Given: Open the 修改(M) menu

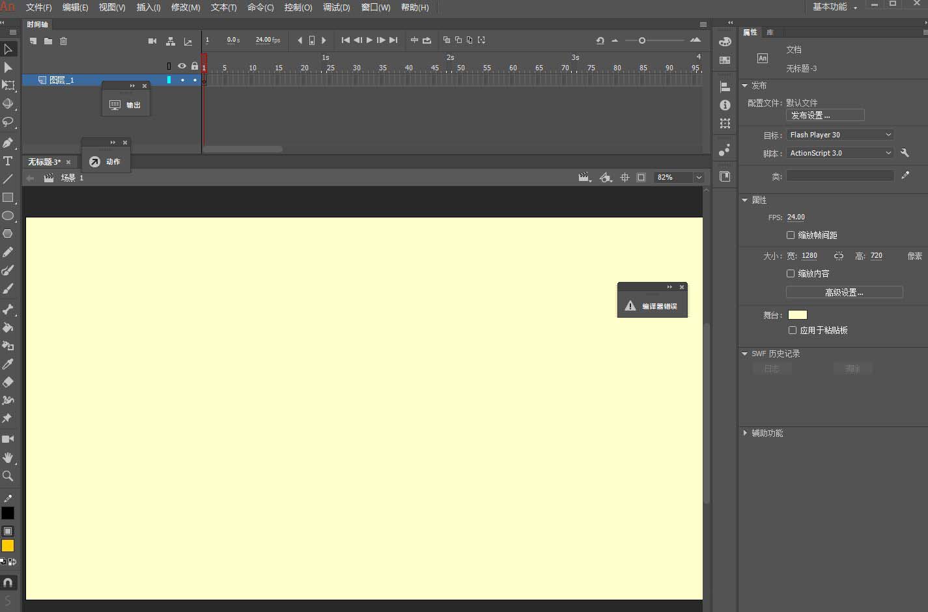Looking at the screenshot, I should click(185, 7).
